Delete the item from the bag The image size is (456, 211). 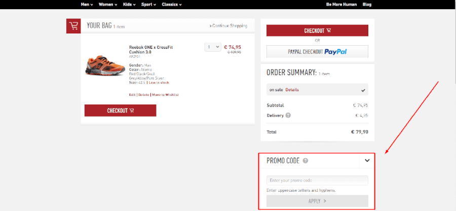click(x=144, y=95)
